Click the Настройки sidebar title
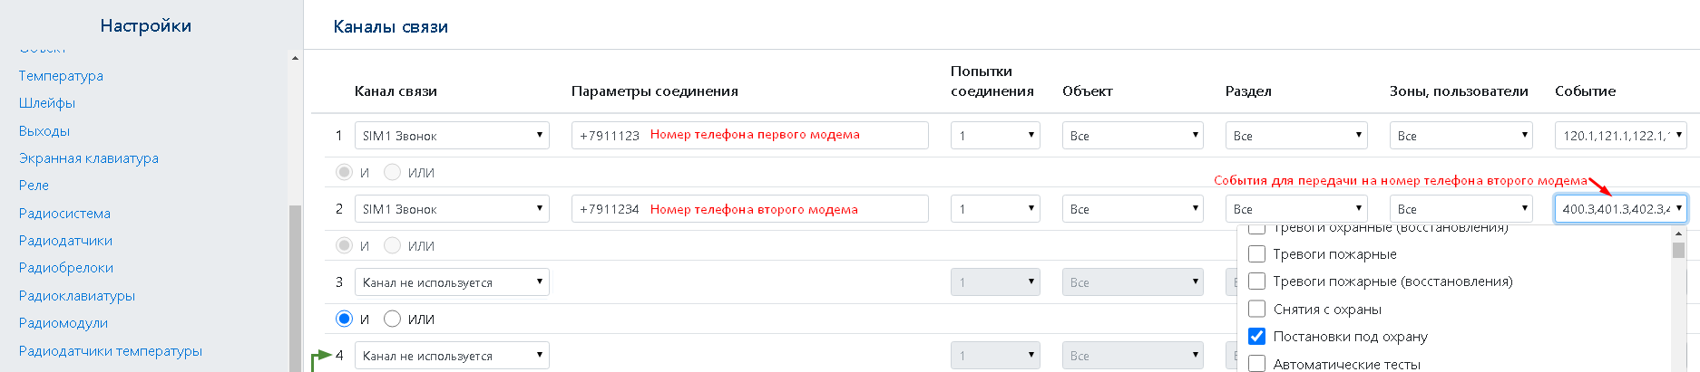Screen dimensions: 1700x372 (146, 25)
